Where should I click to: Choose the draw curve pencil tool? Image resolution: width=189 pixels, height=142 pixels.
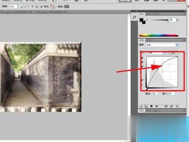tap(143, 80)
